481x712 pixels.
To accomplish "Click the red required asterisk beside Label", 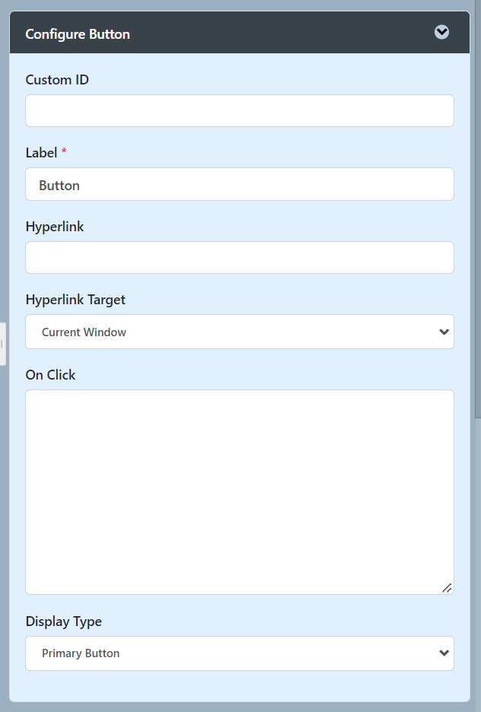I will click(64, 153).
